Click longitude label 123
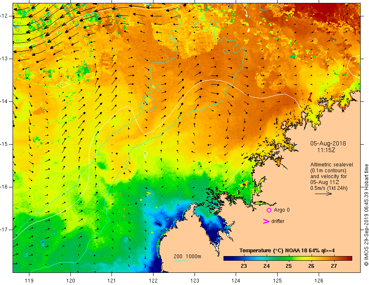The height and width of the screenshot is (285, 369). point(195,280)
